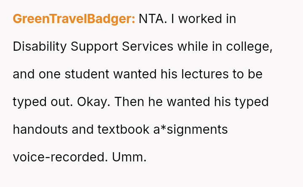Click the word "student" in the comment
This screenshot has height=187, width=303.
tap(87, 74)
